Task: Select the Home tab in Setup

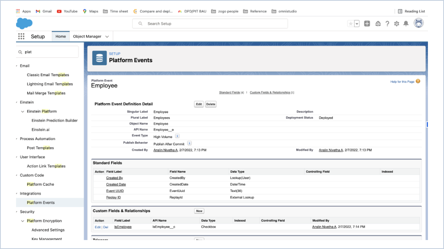Action: pos(60,36)
